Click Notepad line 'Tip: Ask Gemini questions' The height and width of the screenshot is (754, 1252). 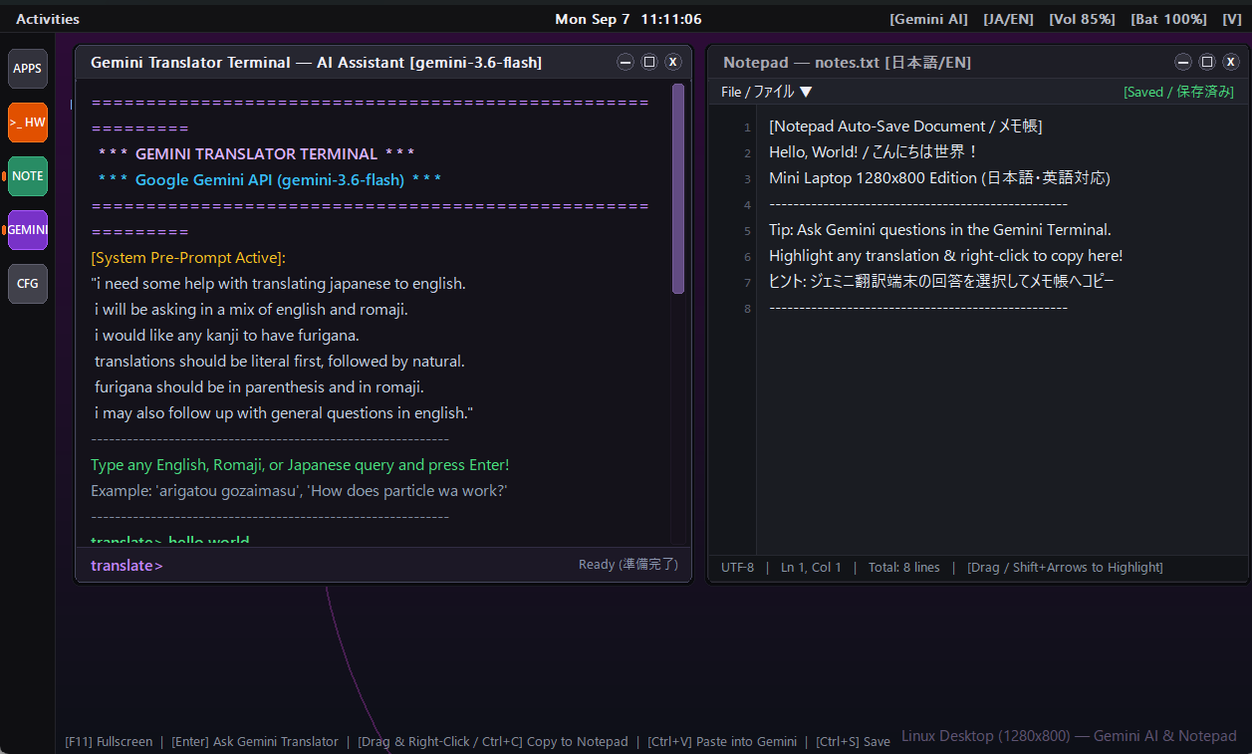(939, 230)
